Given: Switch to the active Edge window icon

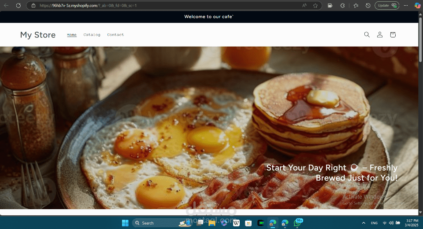Looking at the screenshot, I should click(273, 223).
